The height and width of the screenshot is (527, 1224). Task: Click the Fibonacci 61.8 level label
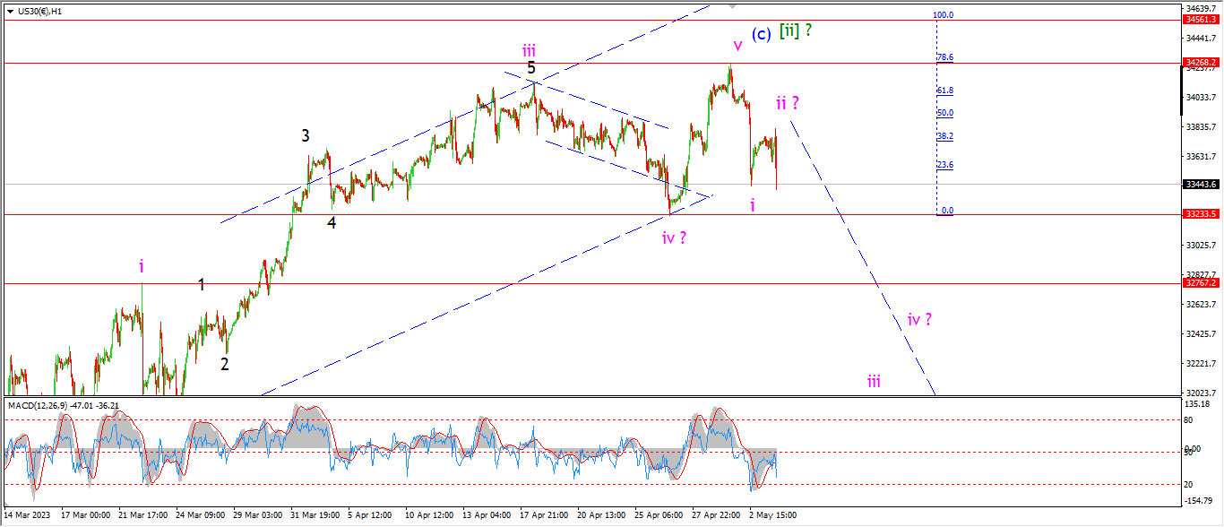click(x=944, y=91)
